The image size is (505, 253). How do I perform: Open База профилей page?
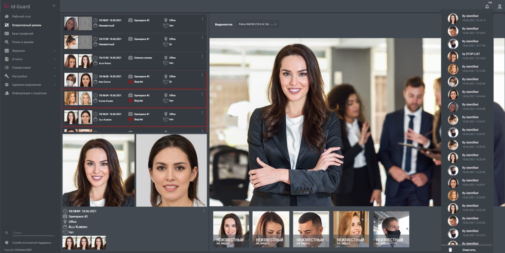(22, 34)
